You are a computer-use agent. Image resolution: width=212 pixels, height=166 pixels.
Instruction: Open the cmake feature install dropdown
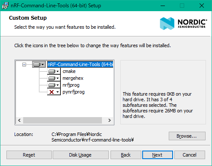[54, 71]
